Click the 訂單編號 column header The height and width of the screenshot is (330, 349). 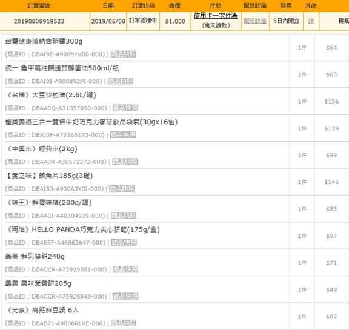tap(39, 5)
